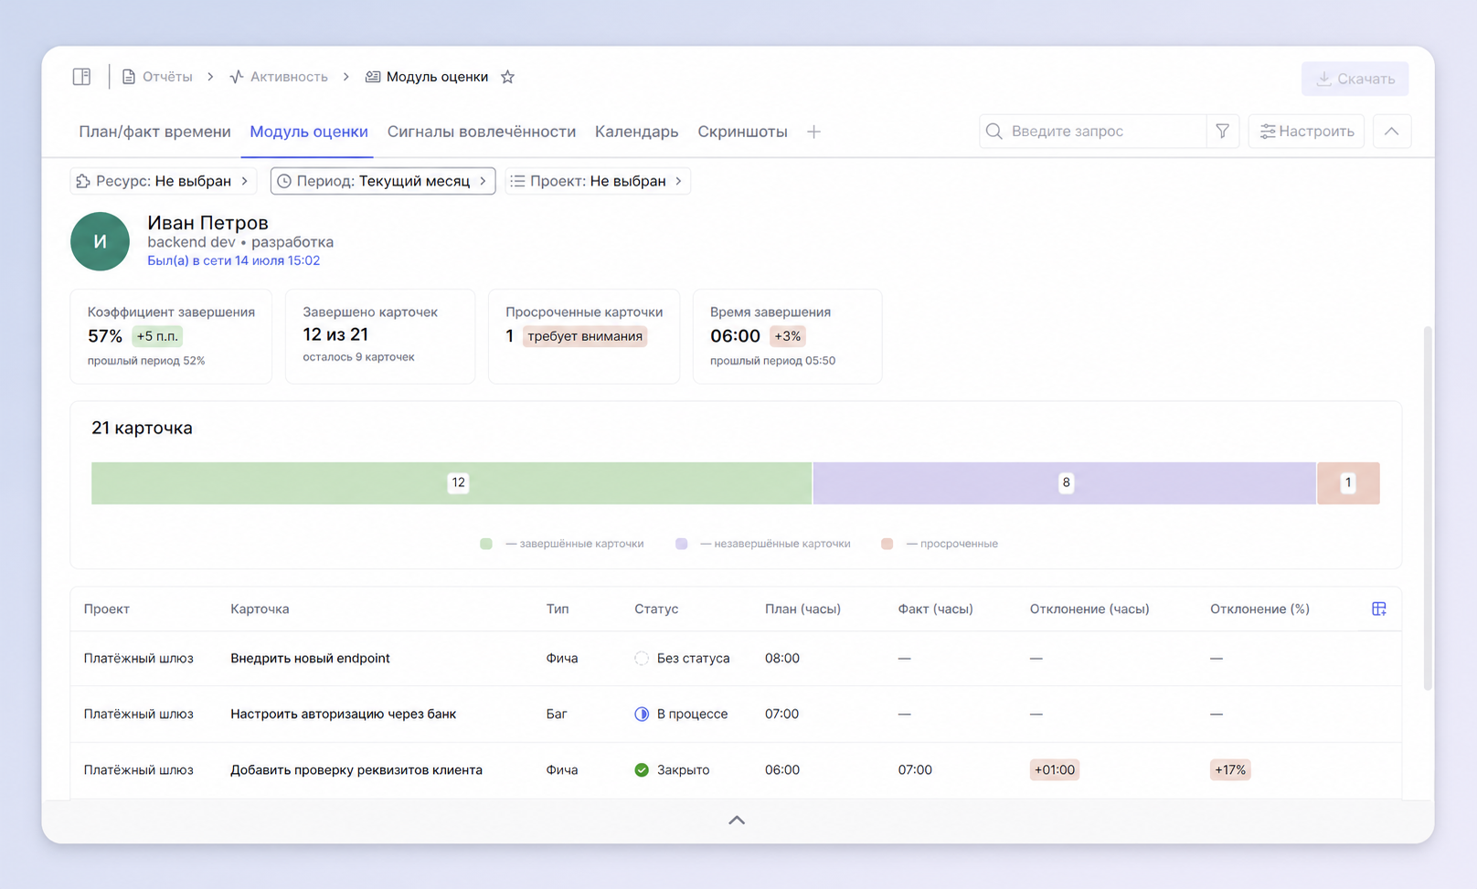Click Иван Петров avatar
This screenshot has height=889, width=1477.
(x=101, y=241)
